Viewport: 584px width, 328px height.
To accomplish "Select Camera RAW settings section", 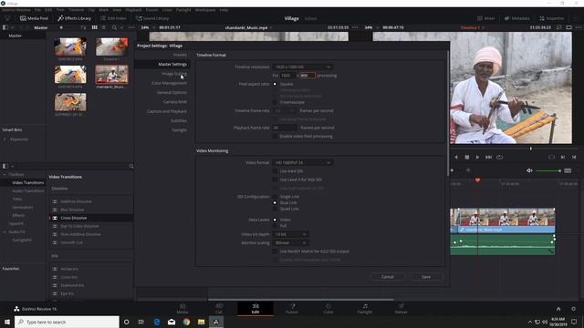I will [x=174, y=102].
